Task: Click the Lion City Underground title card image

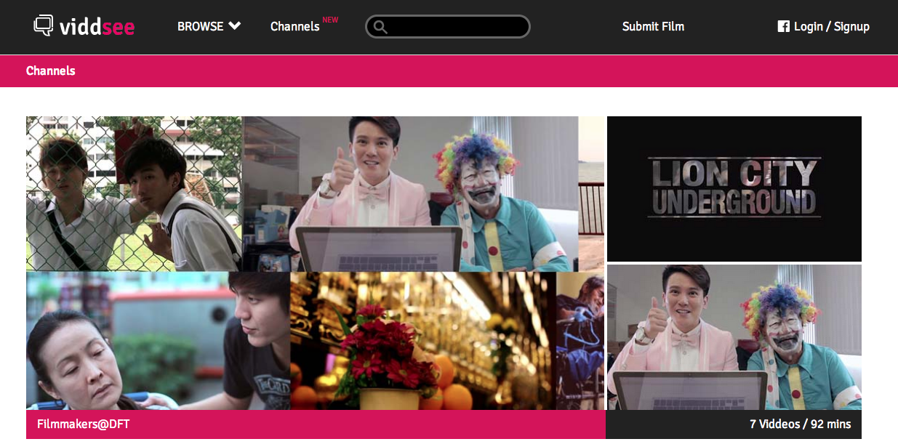Action: 734,188
